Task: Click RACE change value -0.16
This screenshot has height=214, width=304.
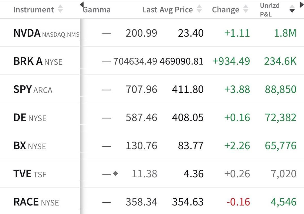Action: click(238, 202)
